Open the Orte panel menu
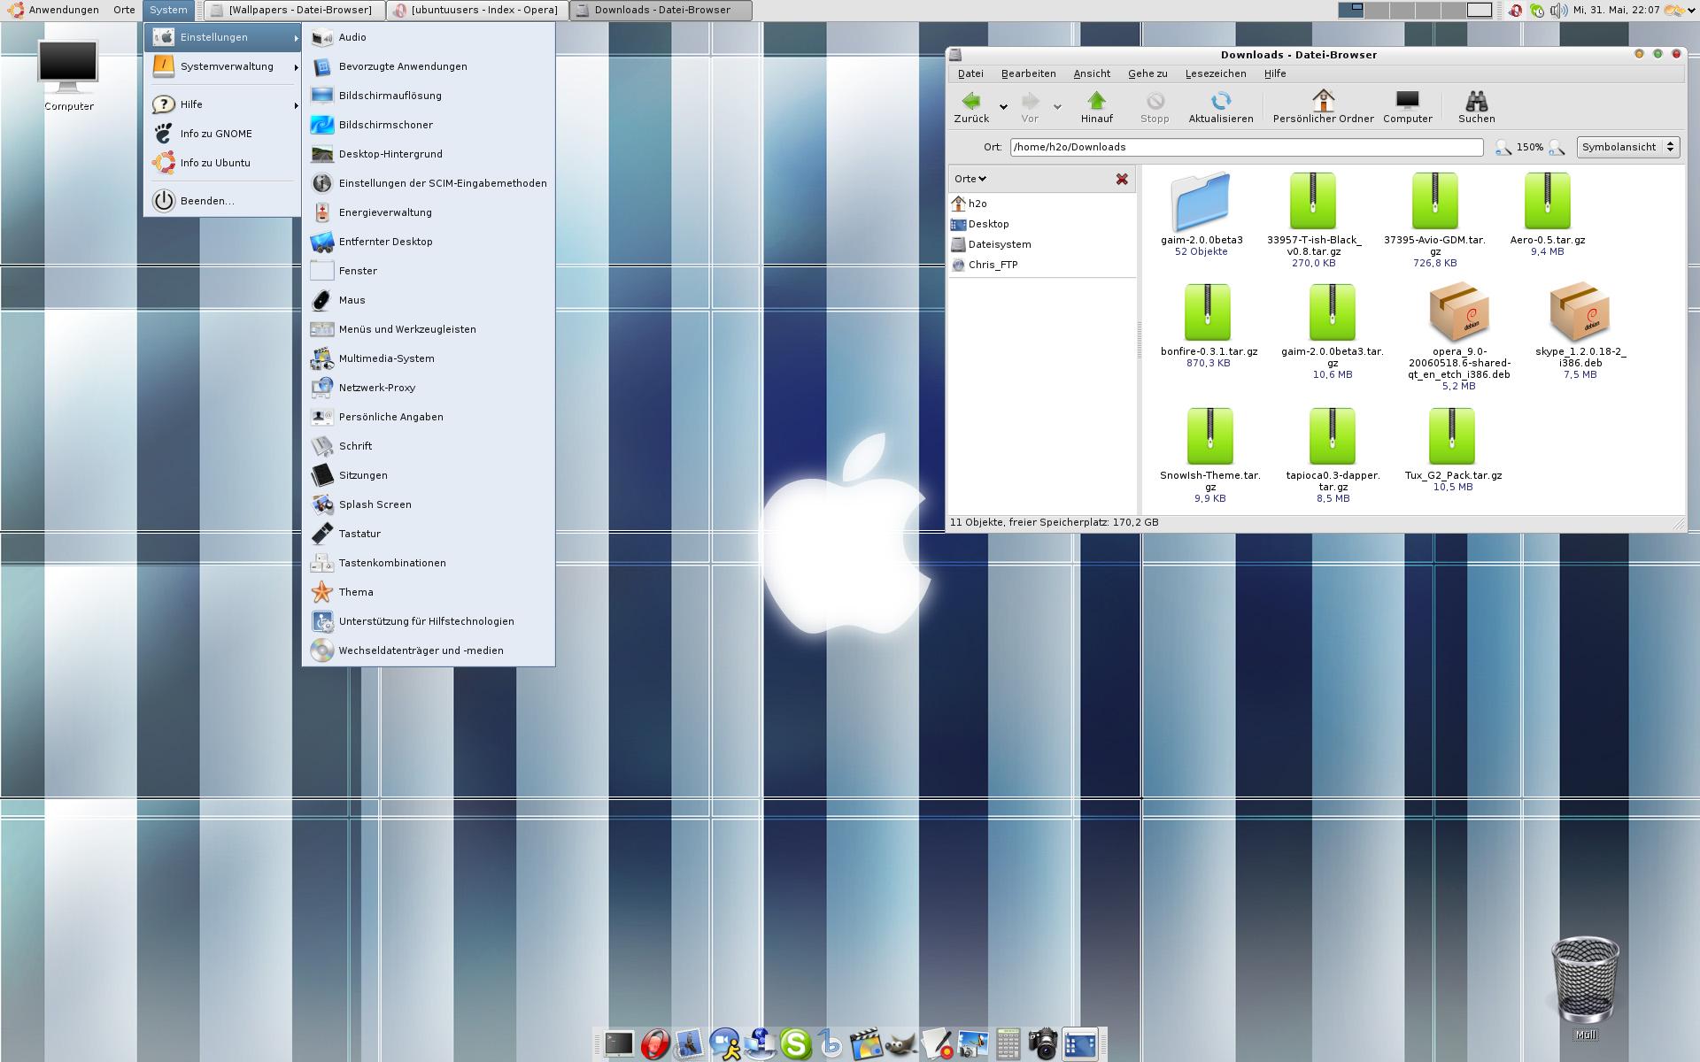 coord(124,10)
